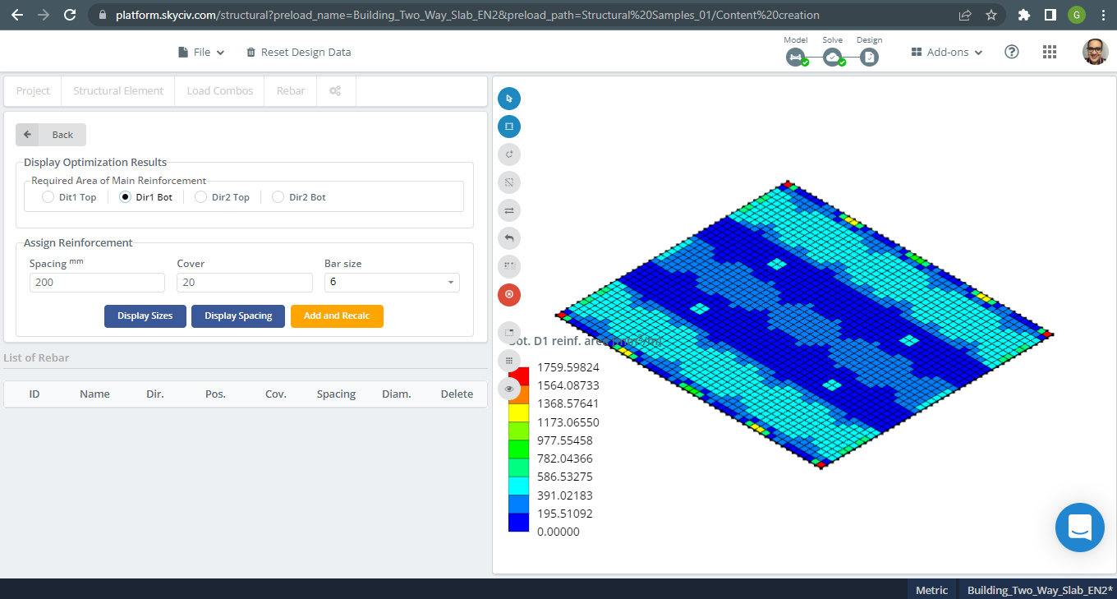This screenshot has width=1117, height=599.
Task: Click Reset Design Data
Action: 298,51
